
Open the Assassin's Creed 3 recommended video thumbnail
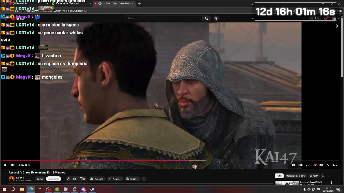[x=286, y=183]
